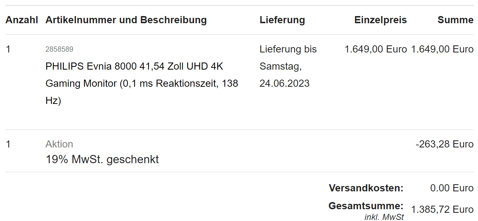Click the unit price 1.649,00 Euro
478x221 pixels.
[376, 49]
